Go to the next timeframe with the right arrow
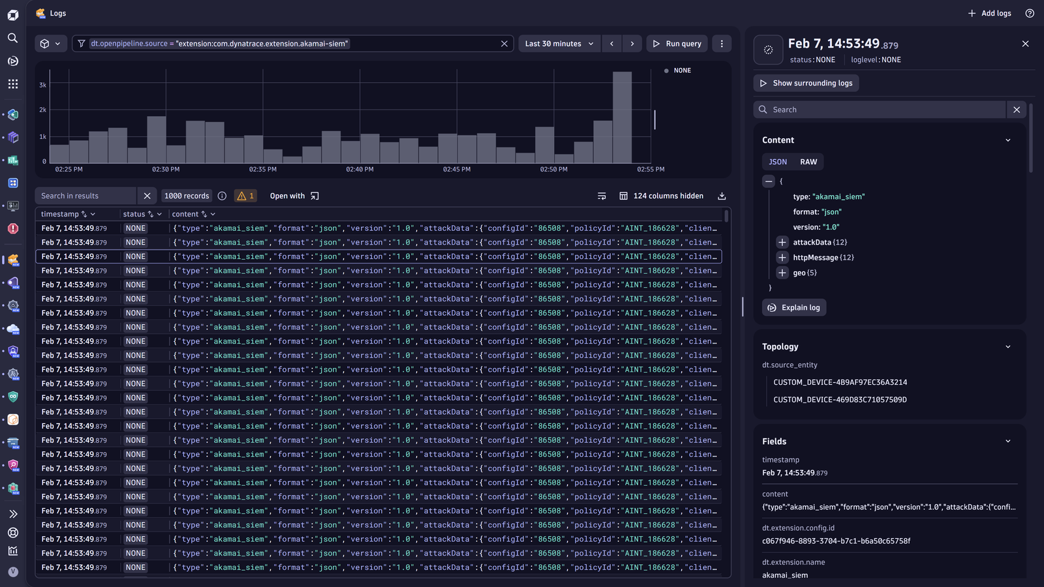This screenshot has height=587, width=1044. (632, 44)
